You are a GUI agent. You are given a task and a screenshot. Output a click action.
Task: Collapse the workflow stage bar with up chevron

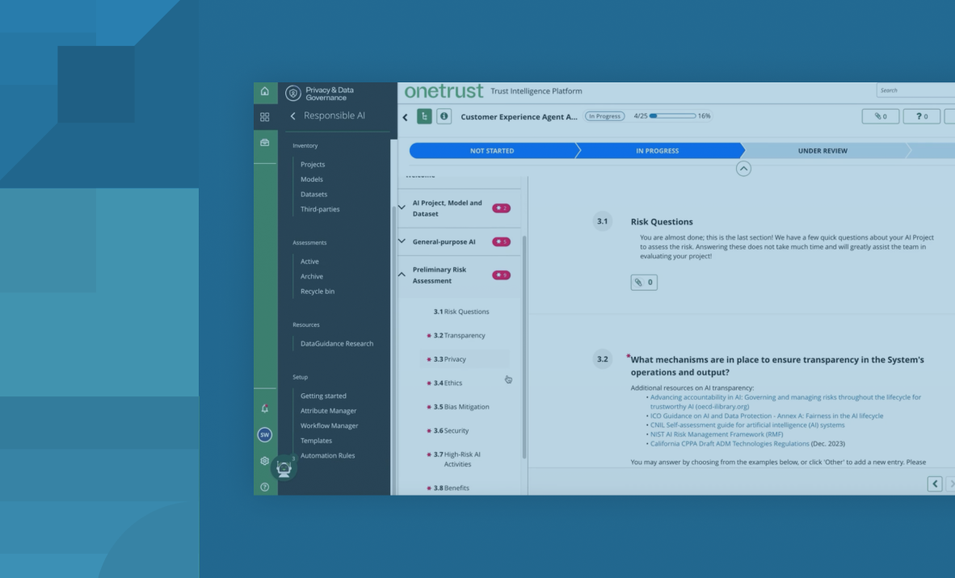pos(743,169)
